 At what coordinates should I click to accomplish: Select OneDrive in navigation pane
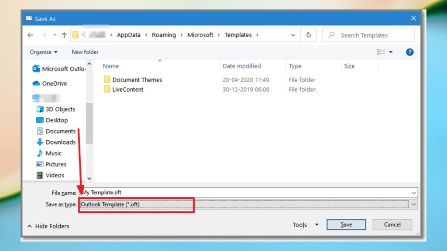[50, 83]
